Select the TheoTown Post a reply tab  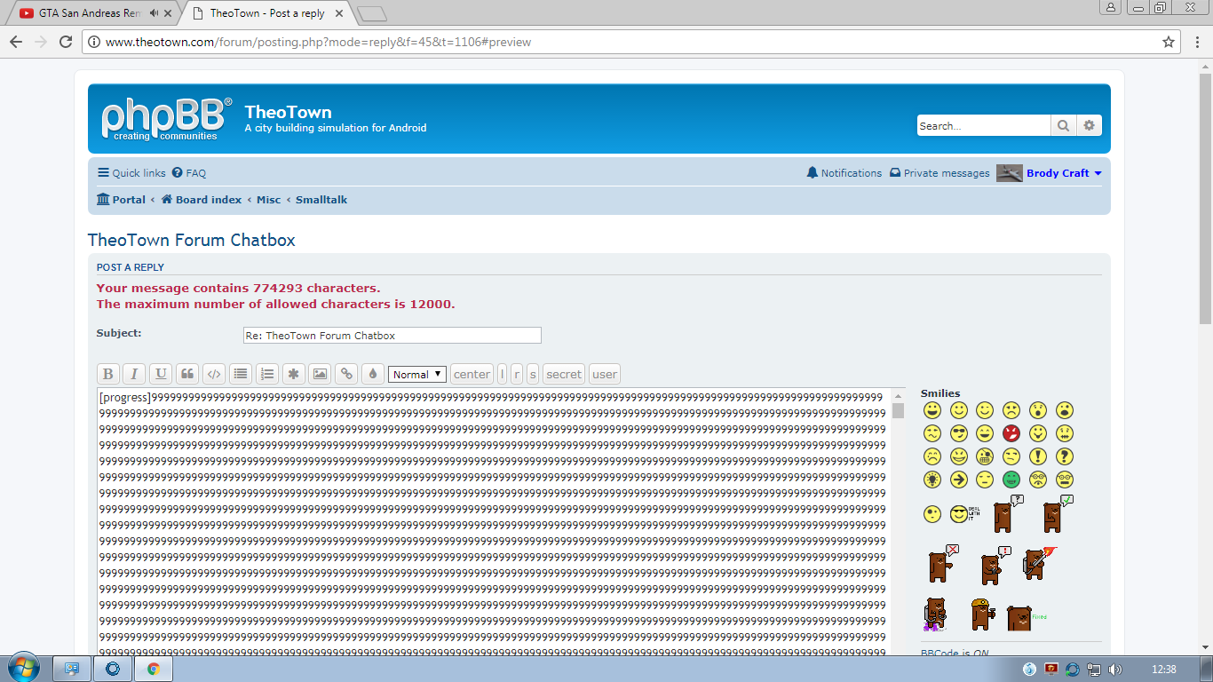pyautogui.click(x=267, y=13)
